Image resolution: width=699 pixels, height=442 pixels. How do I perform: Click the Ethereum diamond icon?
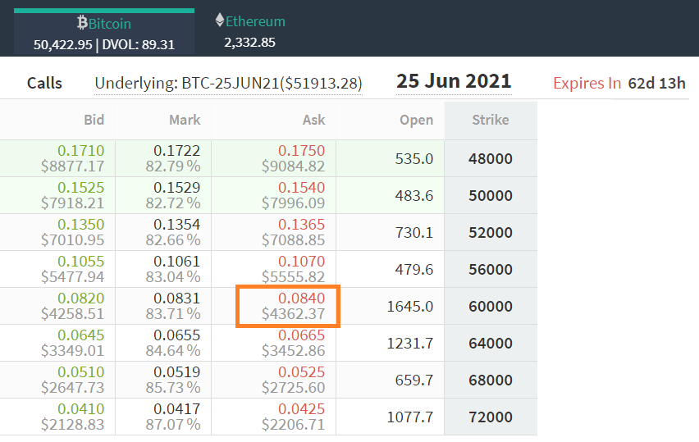click(219, 21)
